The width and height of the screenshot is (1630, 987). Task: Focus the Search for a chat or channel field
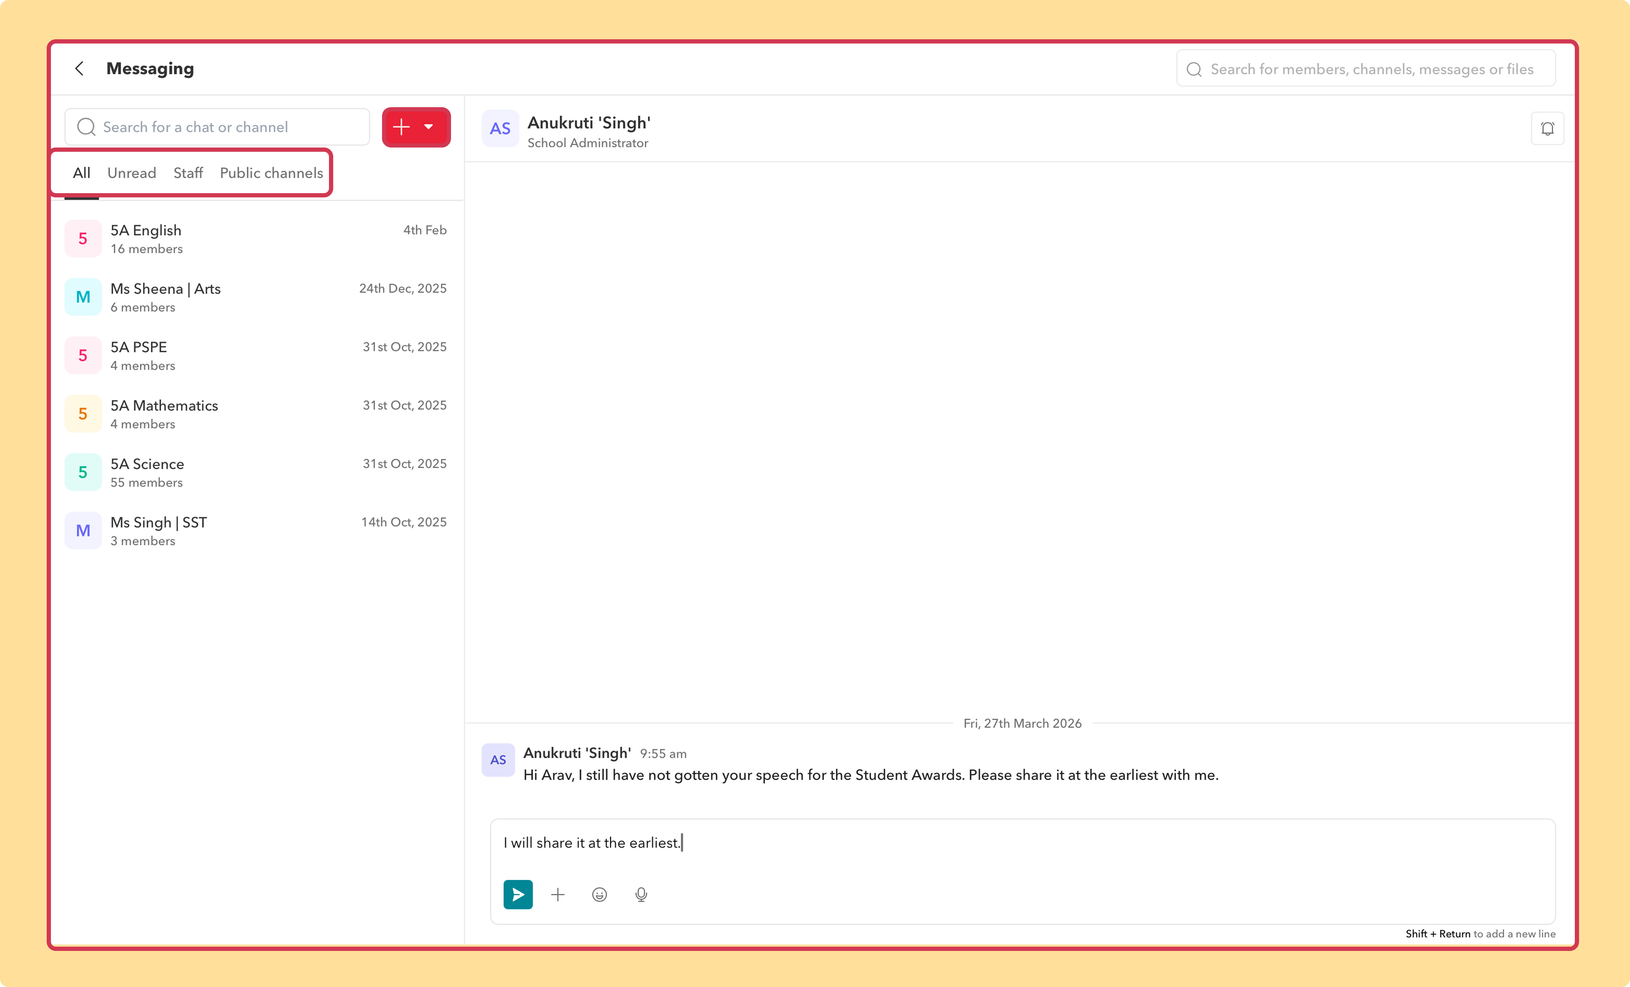pos(217,127)
